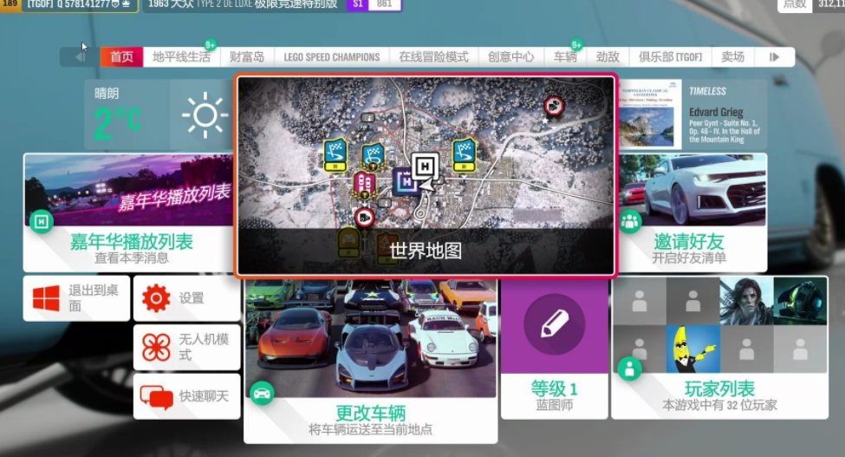
Task: Click leftmost yellow race flag marker on map
Action: pos(335,155)
